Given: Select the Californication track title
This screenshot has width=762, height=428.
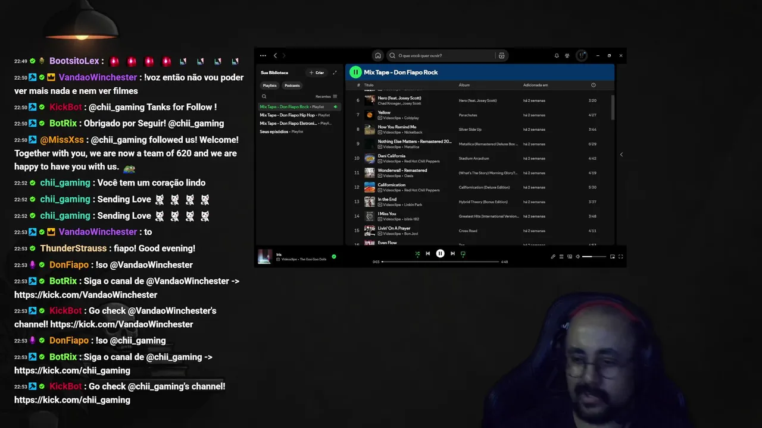Looking at the screenshot, I should click(392, 185).
